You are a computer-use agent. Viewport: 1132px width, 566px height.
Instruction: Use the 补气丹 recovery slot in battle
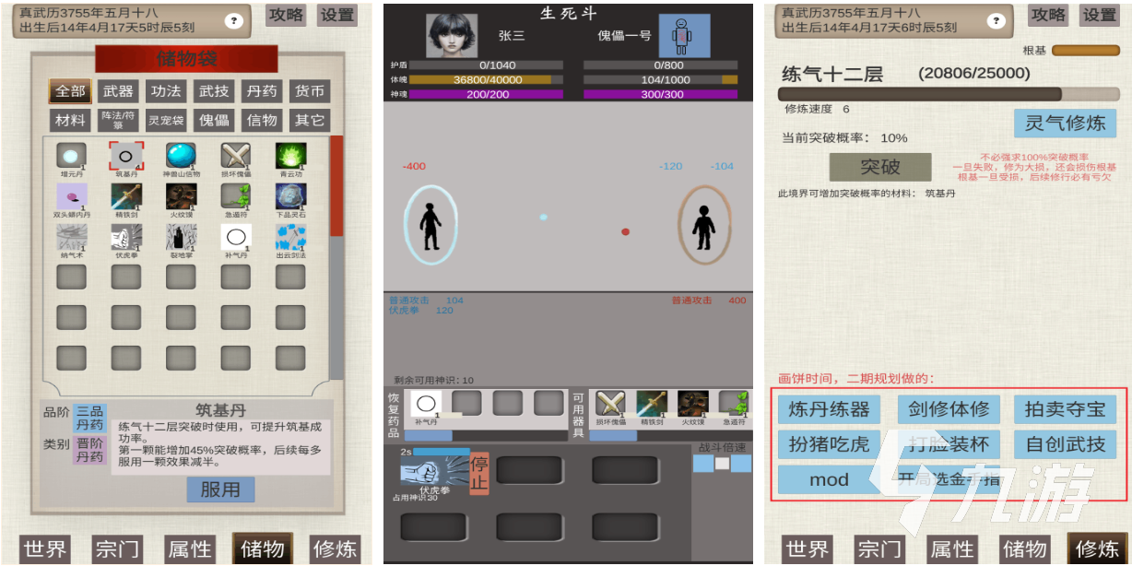[425, 404]
